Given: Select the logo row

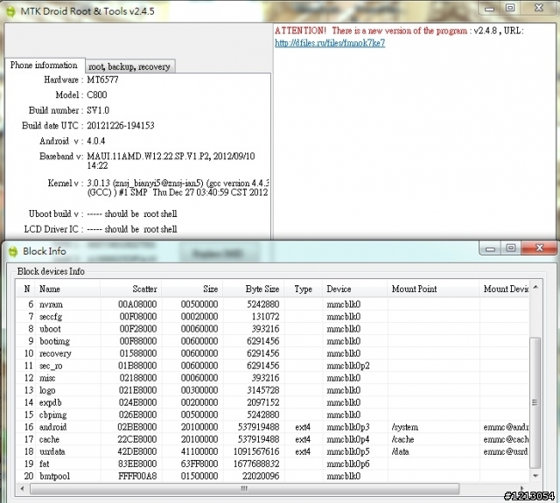Looking at the screenshot, I should click(x=272, y=390).
